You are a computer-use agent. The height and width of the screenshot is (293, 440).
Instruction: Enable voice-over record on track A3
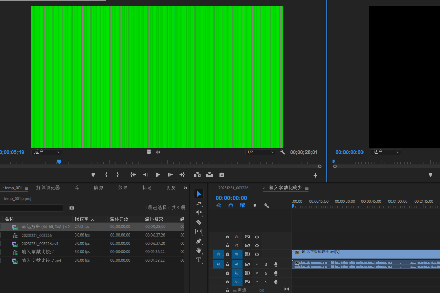276,282
